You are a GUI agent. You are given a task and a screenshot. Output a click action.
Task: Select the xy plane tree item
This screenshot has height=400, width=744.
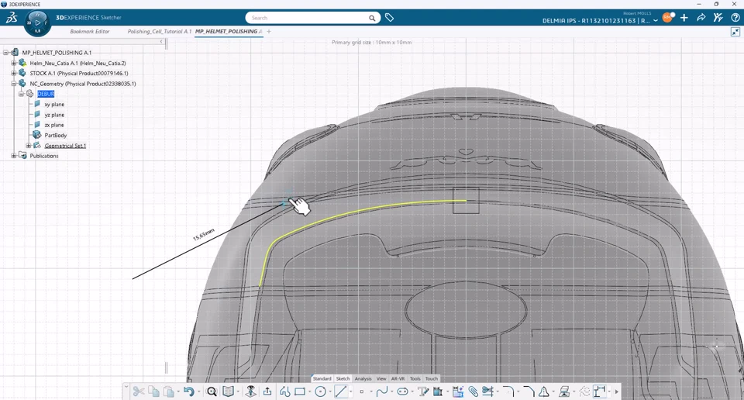(x=54, y=105)
